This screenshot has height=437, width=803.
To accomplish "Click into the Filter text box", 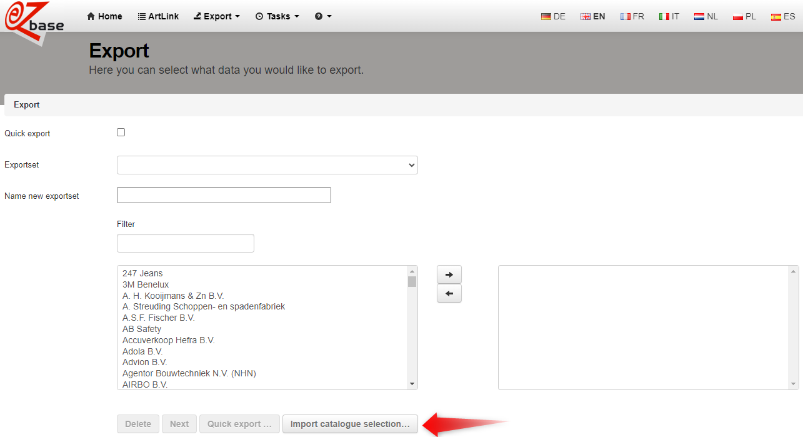I will [186, 243].
